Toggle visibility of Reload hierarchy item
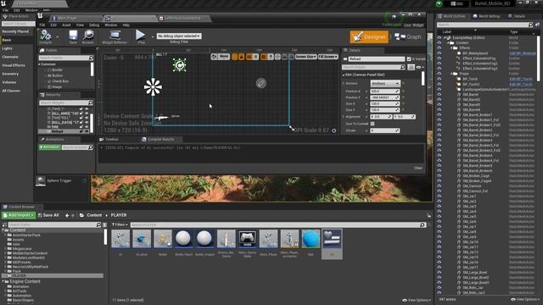The height and width of the screenshot is (305, 543). 87,131
